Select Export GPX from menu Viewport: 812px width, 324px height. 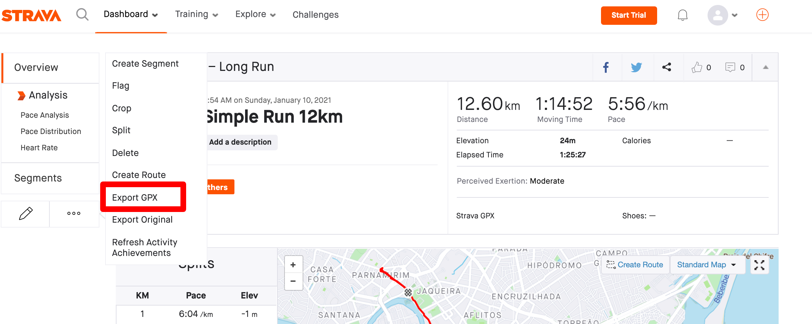135,197
